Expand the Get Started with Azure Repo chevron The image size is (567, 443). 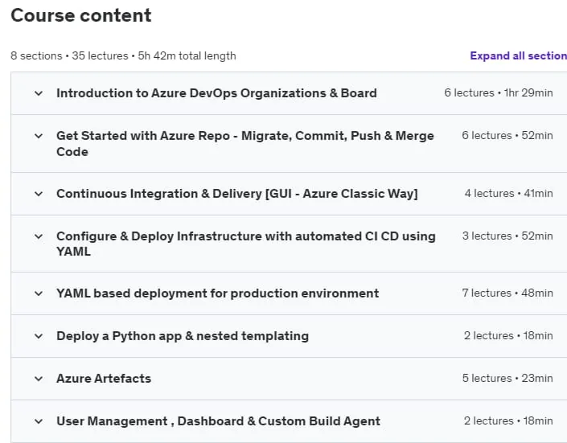39,136
